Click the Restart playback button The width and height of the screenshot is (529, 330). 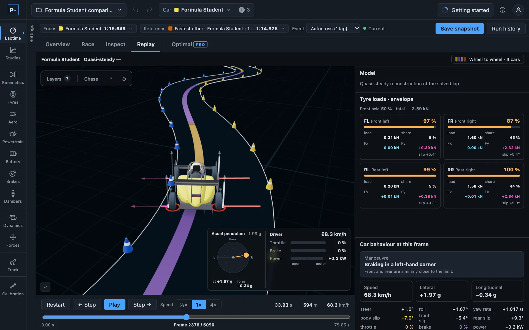point(56,305)
